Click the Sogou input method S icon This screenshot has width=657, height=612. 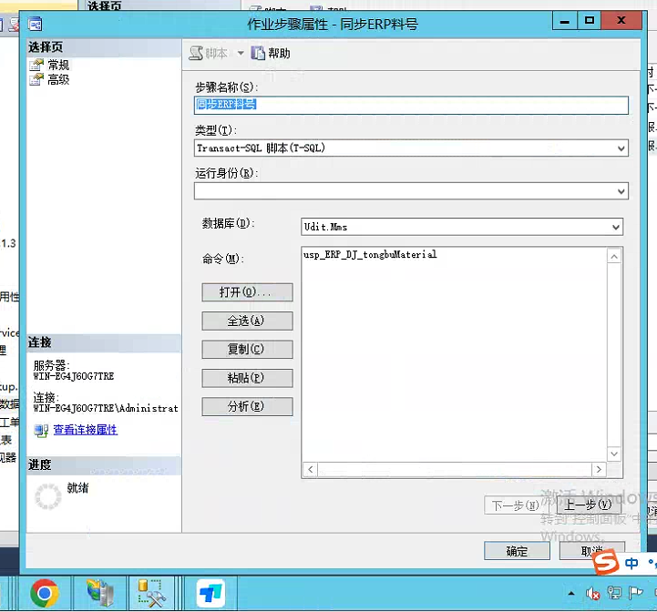[x=605, y=565]
